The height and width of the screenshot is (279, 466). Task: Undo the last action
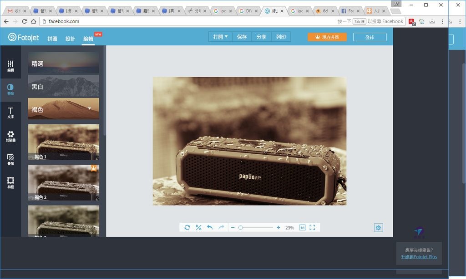(210, 227)
